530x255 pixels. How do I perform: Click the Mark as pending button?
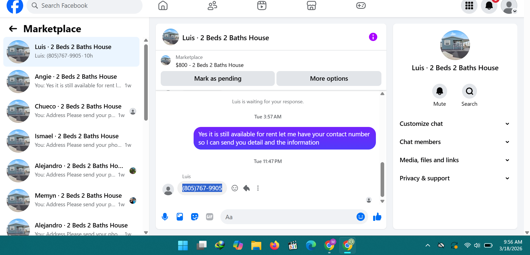pyautogui.click(x=218, y=78)
